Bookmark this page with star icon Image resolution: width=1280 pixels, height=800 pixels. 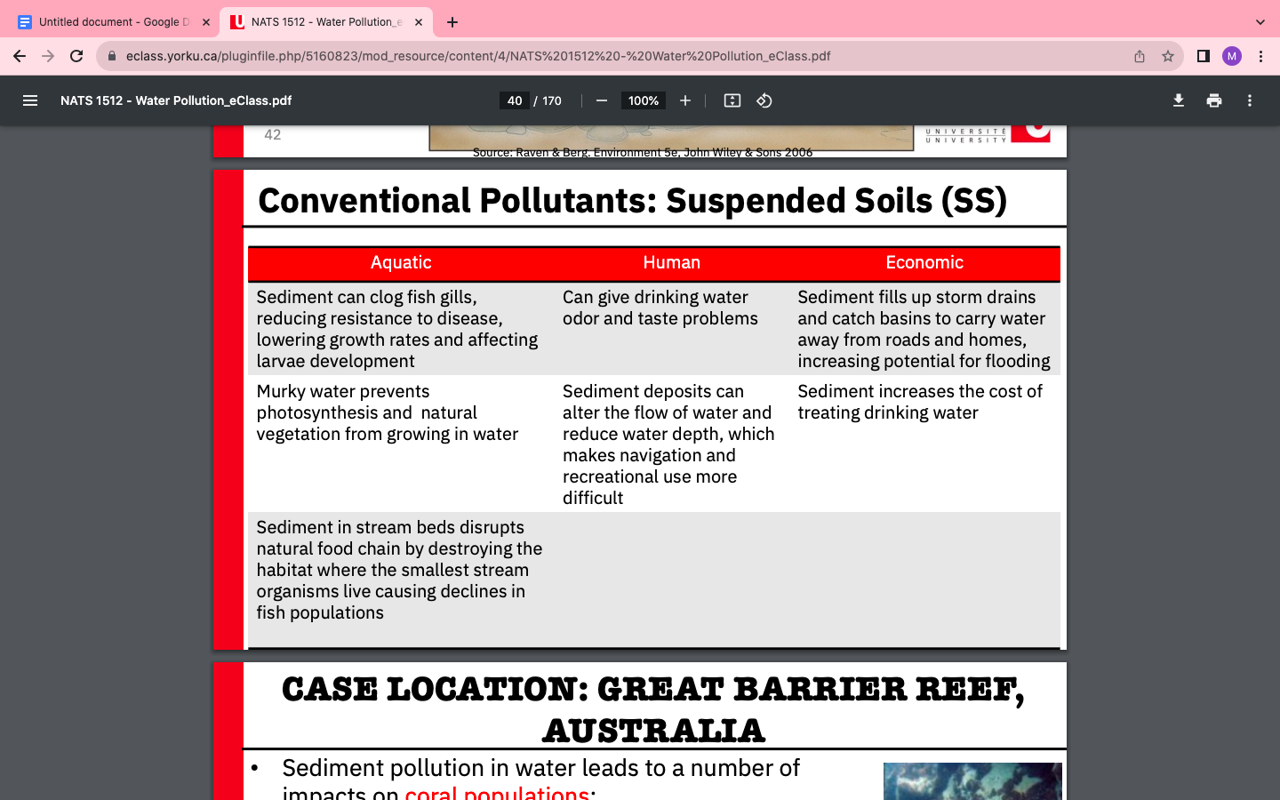(x=1168, y=56)
